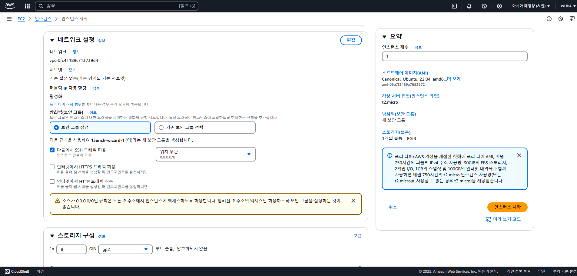
Task: Click the orange Launch instance button
Action: (x=507, y=207)
